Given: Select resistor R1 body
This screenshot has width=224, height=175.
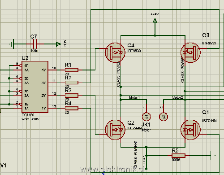Looking at the screenshot, I should pos(72,70).
